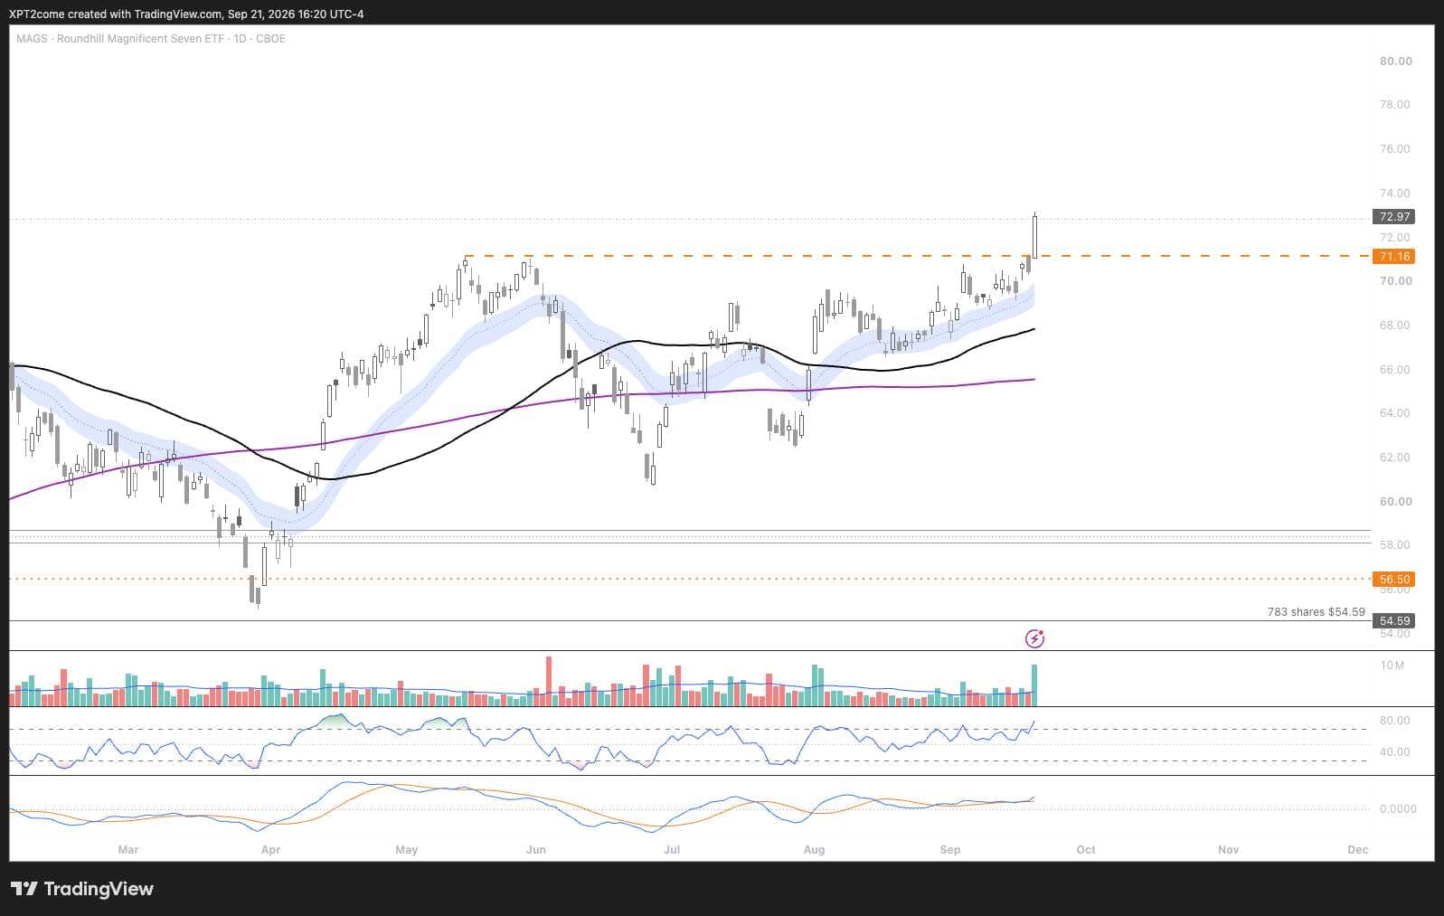Click the 40.00 RSI scale label
The height and width of the screenshot is (916, 1444).
(x=1395, y=752)
